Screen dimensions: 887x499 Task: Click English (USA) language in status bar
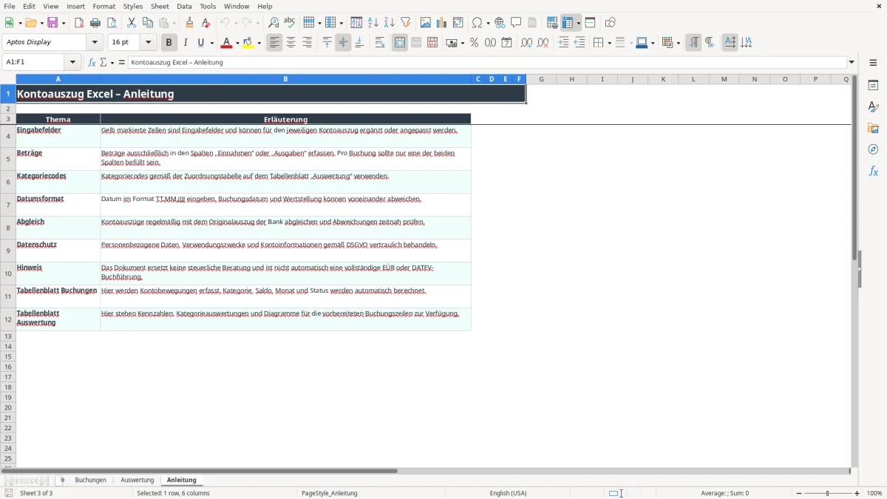tap(508, 493)
